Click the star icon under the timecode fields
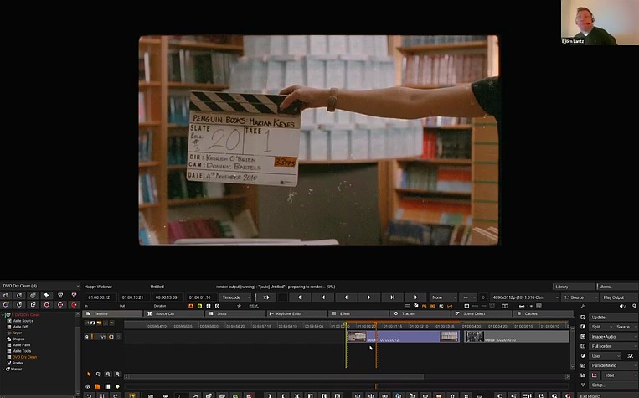 pyautogui.click(x=240, y=306)
